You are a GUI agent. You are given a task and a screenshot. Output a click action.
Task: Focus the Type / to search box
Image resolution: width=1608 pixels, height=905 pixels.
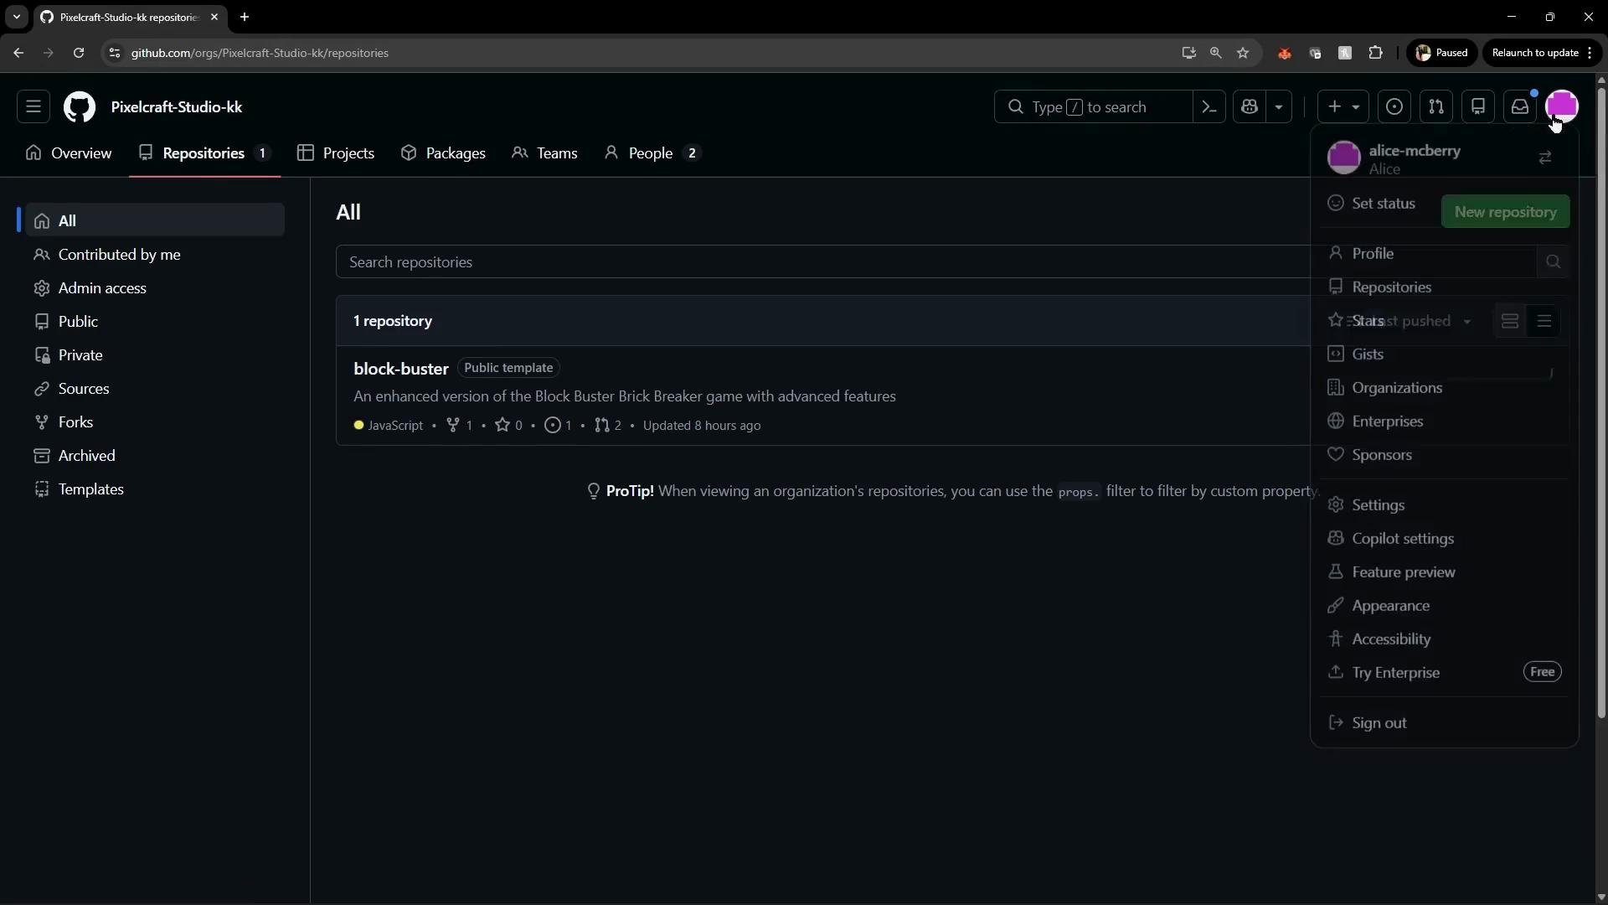coord(1093,106)
